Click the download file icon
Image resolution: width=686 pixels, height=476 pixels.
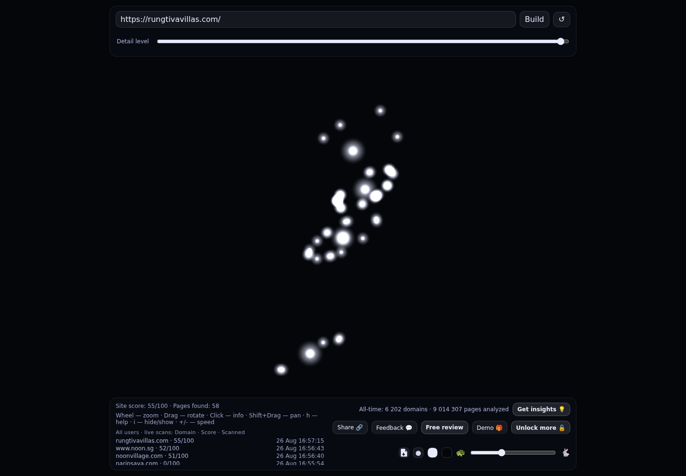pos(404,453)
